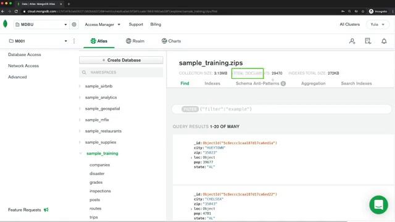
Task: Open Network Access in sidebar
Action: [x=23, y=66]
